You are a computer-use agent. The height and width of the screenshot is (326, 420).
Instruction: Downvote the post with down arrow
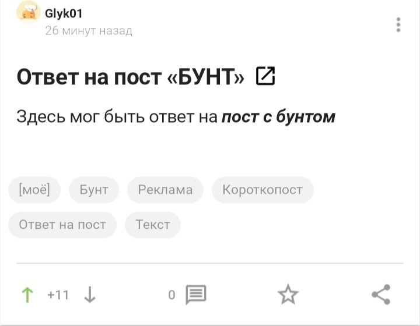(90, 295)
